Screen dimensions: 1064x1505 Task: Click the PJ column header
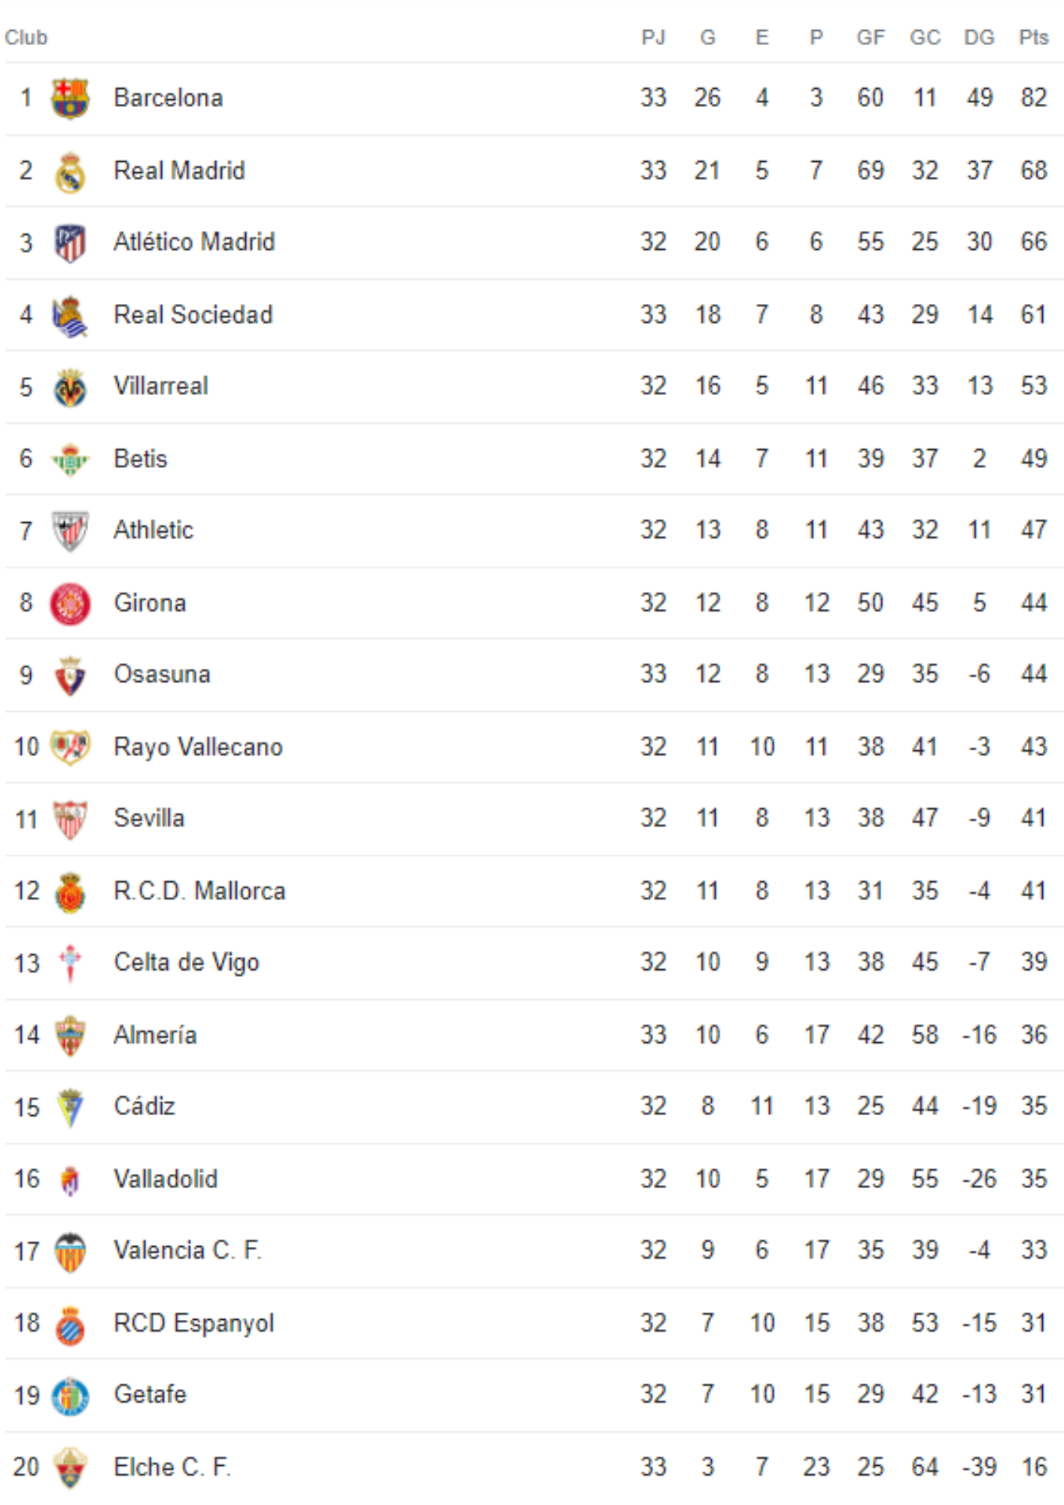[x=653, y=37]
